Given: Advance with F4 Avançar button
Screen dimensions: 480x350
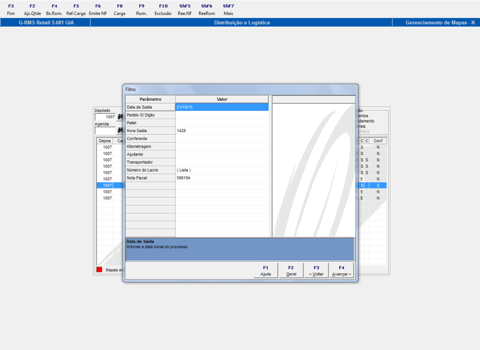Looking at the screenshot, I should click(342, 271).
